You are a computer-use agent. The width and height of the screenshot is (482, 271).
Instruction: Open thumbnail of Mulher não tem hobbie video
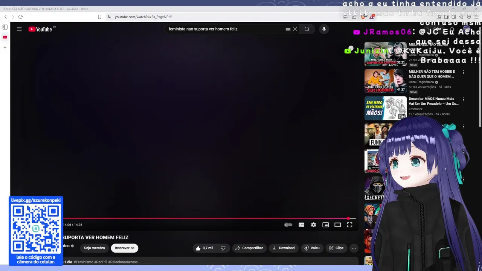385,81
